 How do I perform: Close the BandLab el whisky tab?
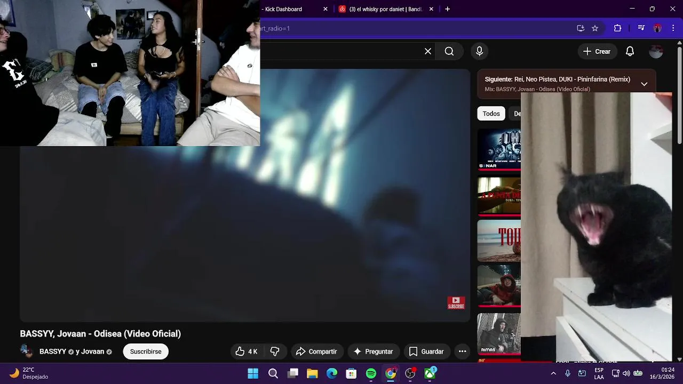click(431, 9)
